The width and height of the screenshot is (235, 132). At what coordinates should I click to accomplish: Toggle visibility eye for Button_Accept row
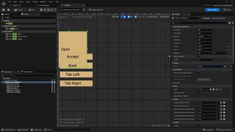click(x=55, y=86)
